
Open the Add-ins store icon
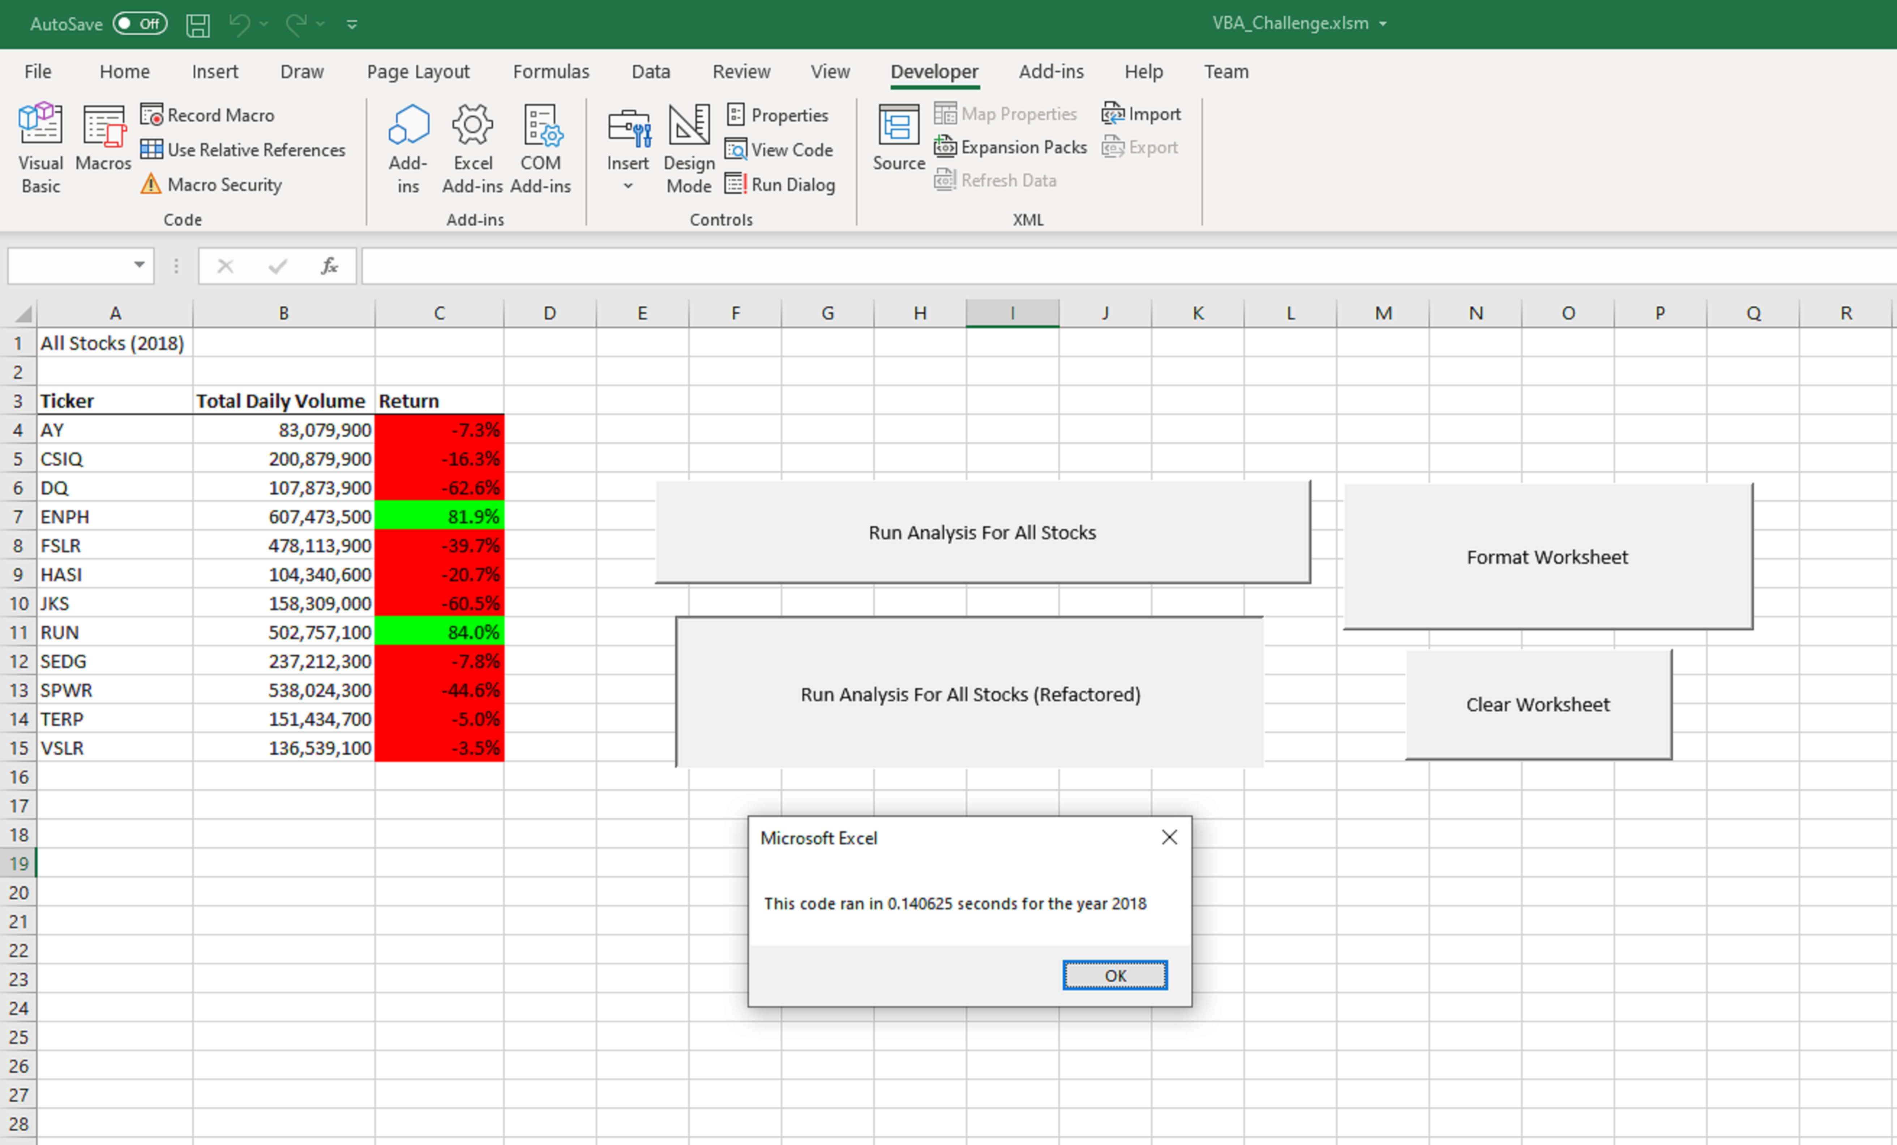point(408,148)
